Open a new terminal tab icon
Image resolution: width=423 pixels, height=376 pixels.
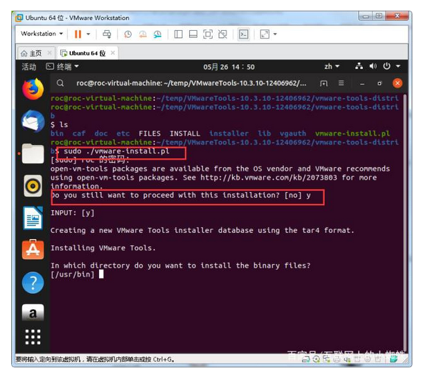[x=323, y=83]
